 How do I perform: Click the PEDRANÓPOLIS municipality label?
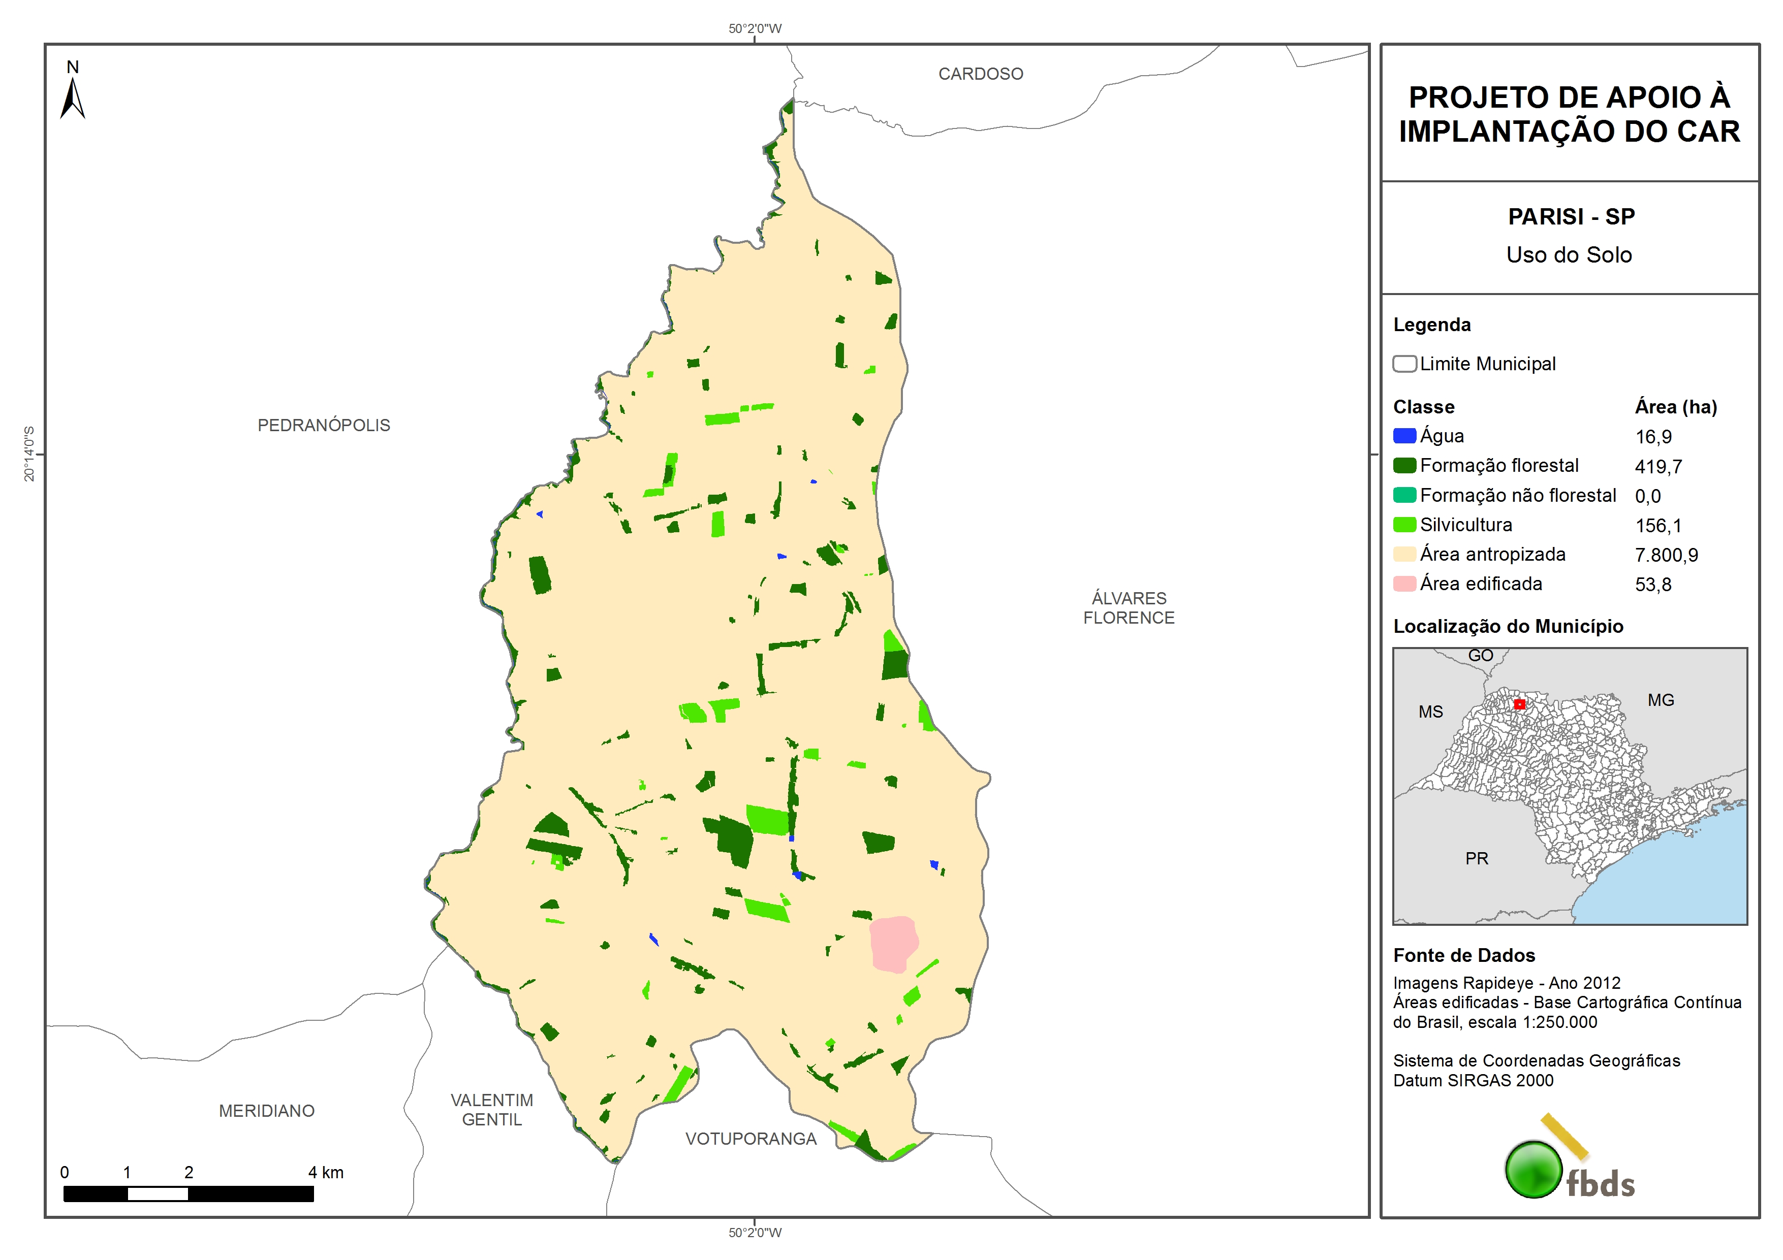pyautogui.click(x=324, y=426)
